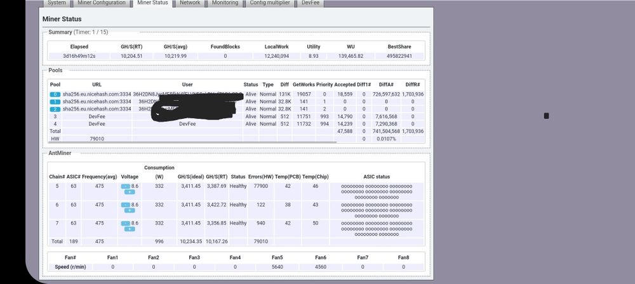Screen dimensions: 635x284
Task: Click the Fan6 speed value 4560
Action: coord(321,267)
